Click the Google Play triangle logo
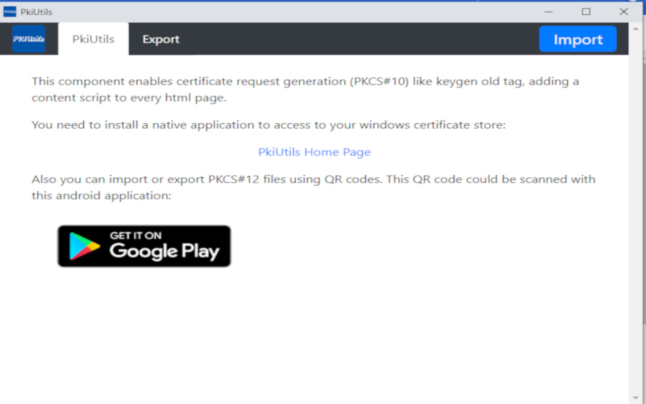 [x=84, y=246]
